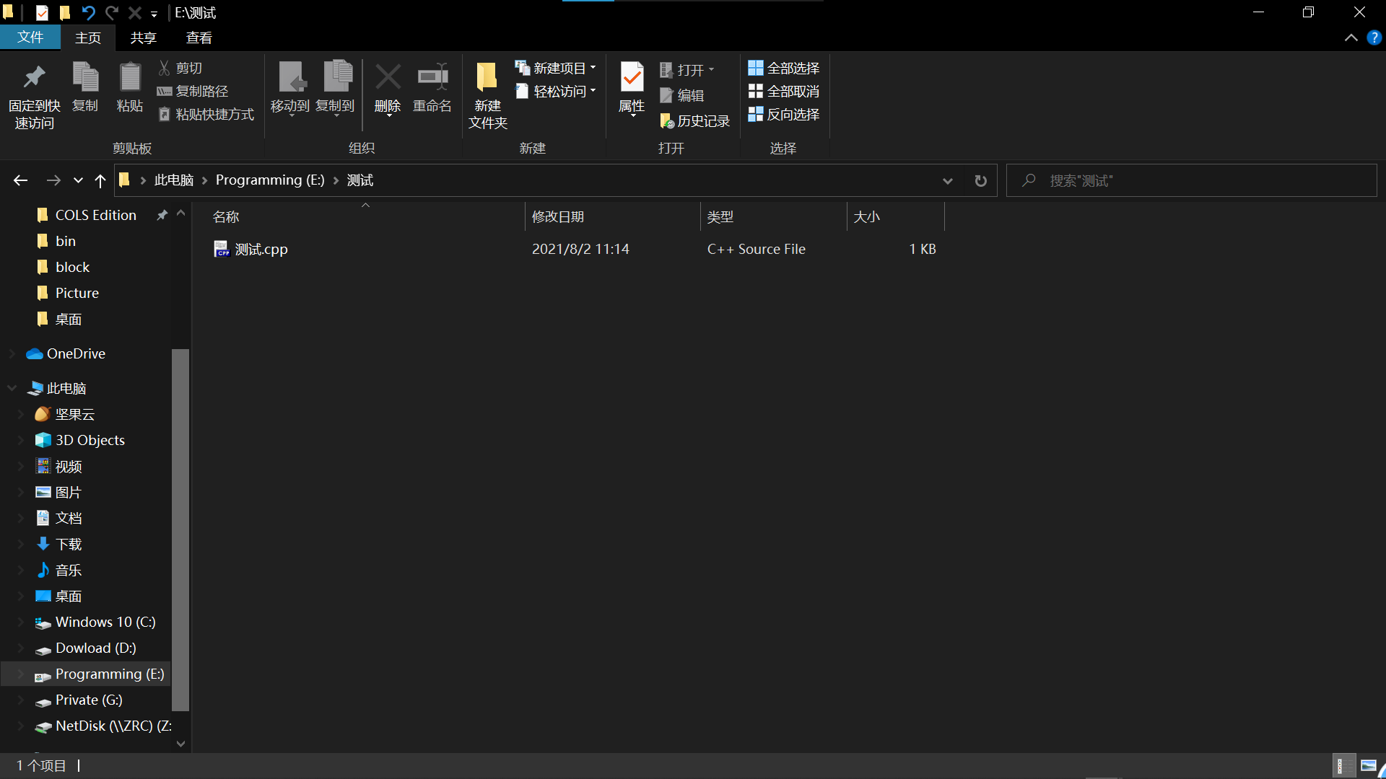
Task: Open the 轻松访问 dropdown
Action: pos(593,91)
